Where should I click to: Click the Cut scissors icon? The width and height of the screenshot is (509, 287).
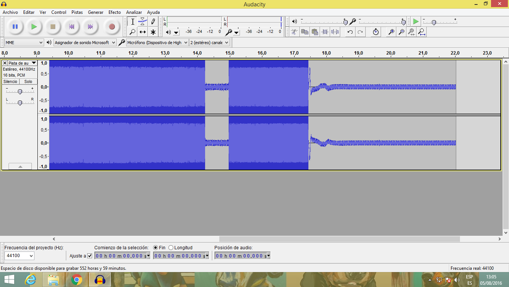click(x=295, y=32)
